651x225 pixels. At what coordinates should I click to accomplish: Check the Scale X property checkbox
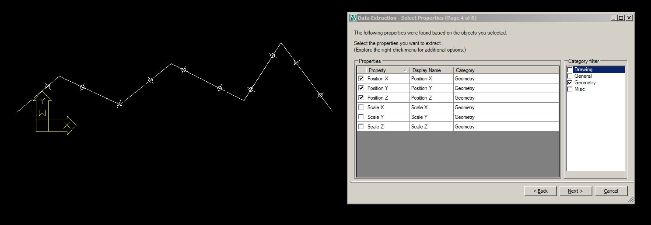361,107
